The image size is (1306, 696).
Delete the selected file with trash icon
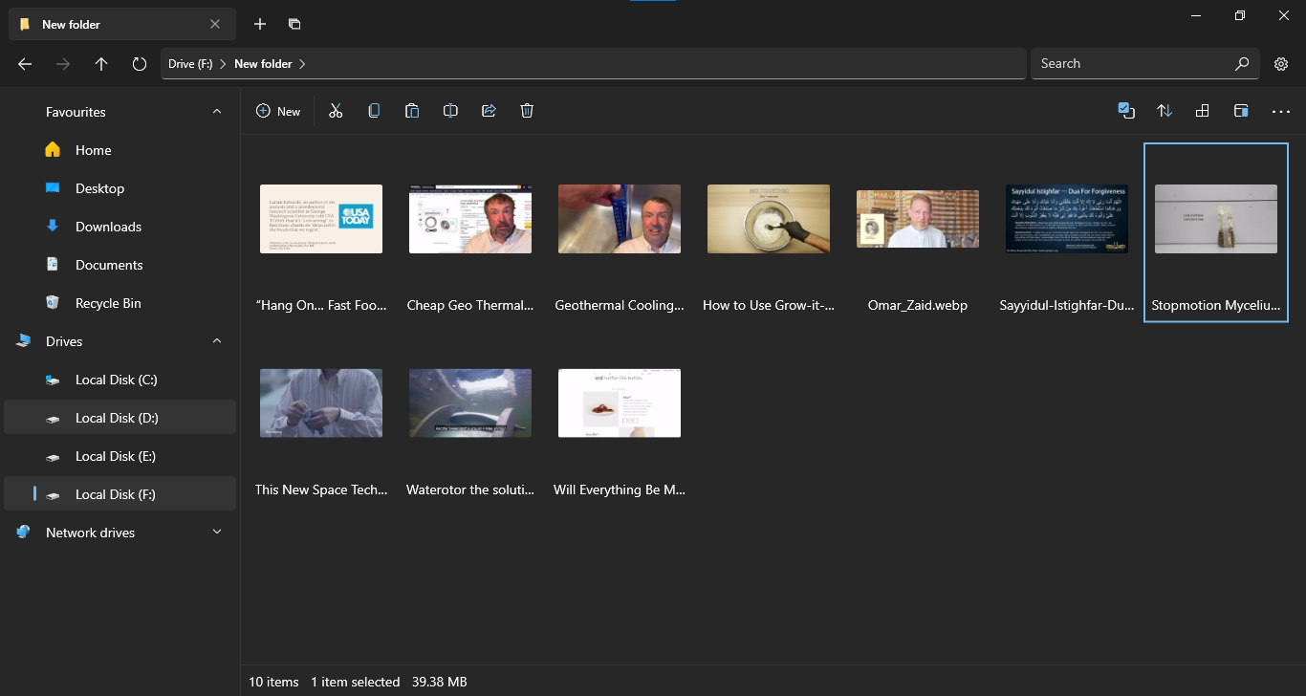527,111
